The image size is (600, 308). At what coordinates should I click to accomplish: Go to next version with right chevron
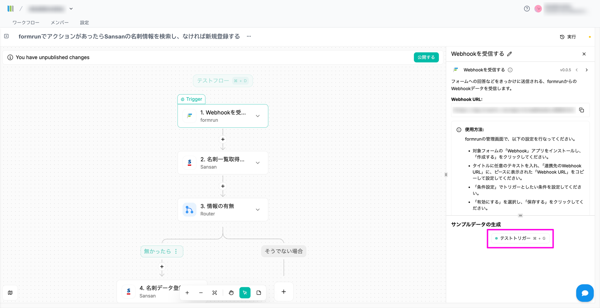click(x=587, y=70)
